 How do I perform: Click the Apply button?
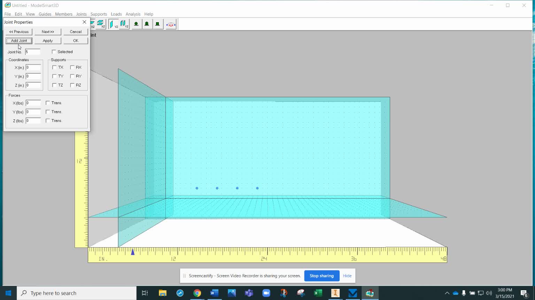48,41
